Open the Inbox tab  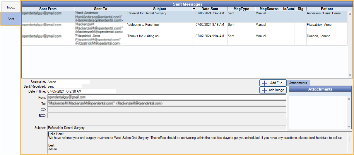coord(11,7)
